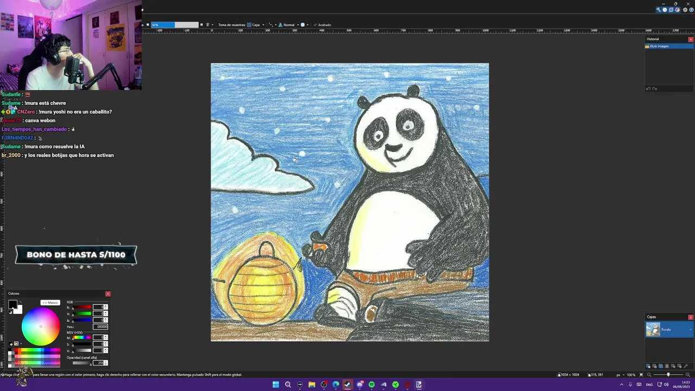The image size is (695, 391).
Task: Click the merge layer down icon
Action: click(667, 366)
